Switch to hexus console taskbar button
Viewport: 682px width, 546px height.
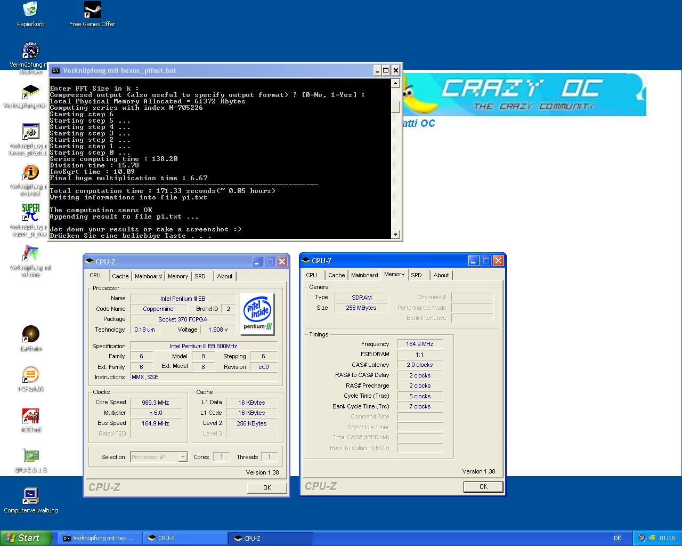pos(100,538)
